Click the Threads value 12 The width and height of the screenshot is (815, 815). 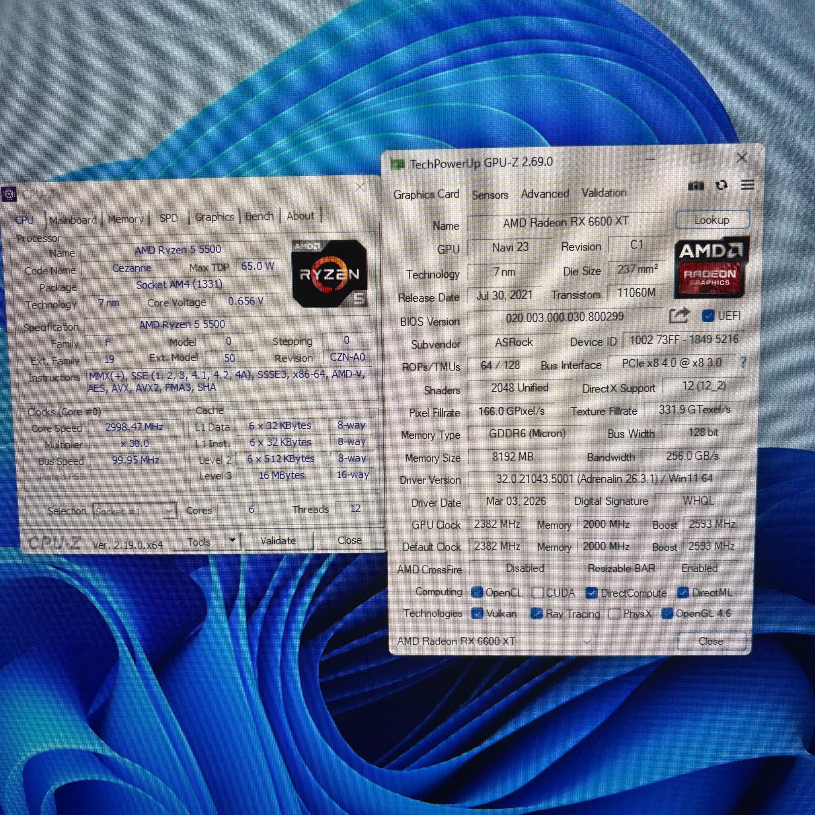[x=355, y=509]
